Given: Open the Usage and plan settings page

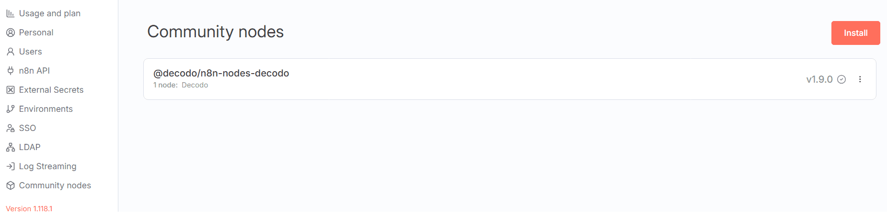Looking at the screenshot, I should [50, 13].
